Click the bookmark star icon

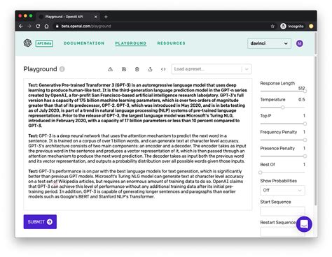pos(272,26)
